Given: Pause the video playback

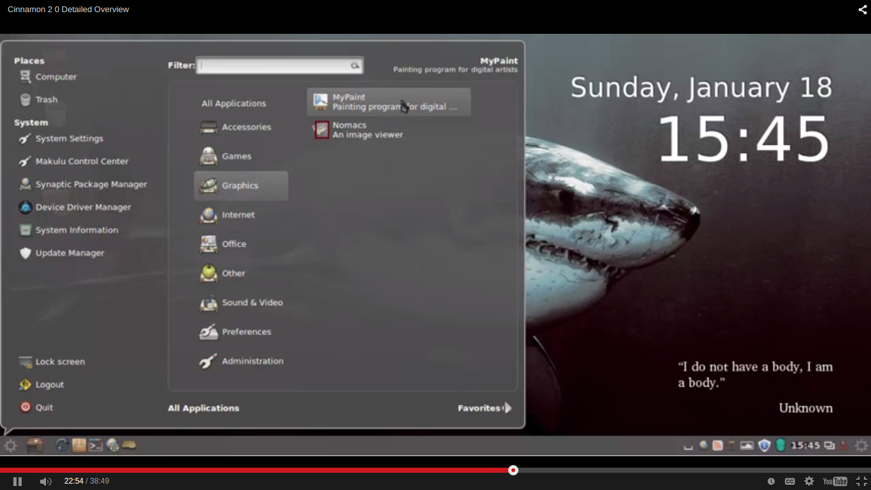Looking at the screenshot, I should (17, 482).
